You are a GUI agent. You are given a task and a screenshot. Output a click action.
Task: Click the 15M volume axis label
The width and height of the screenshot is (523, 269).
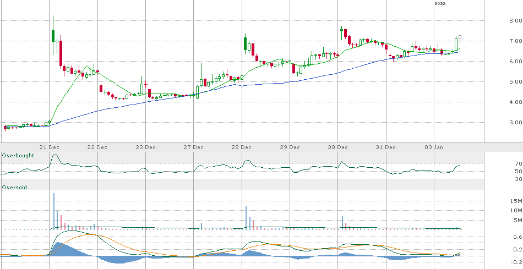[x=516, y=201]
